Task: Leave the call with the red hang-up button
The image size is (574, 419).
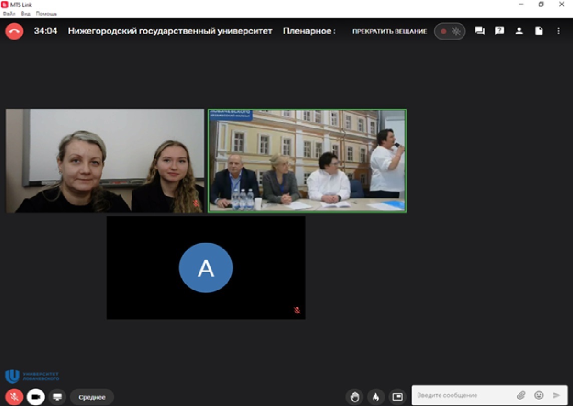Action: (14, 31)
